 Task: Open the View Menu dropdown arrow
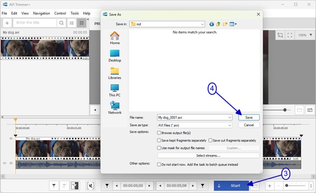click(235, 24)
